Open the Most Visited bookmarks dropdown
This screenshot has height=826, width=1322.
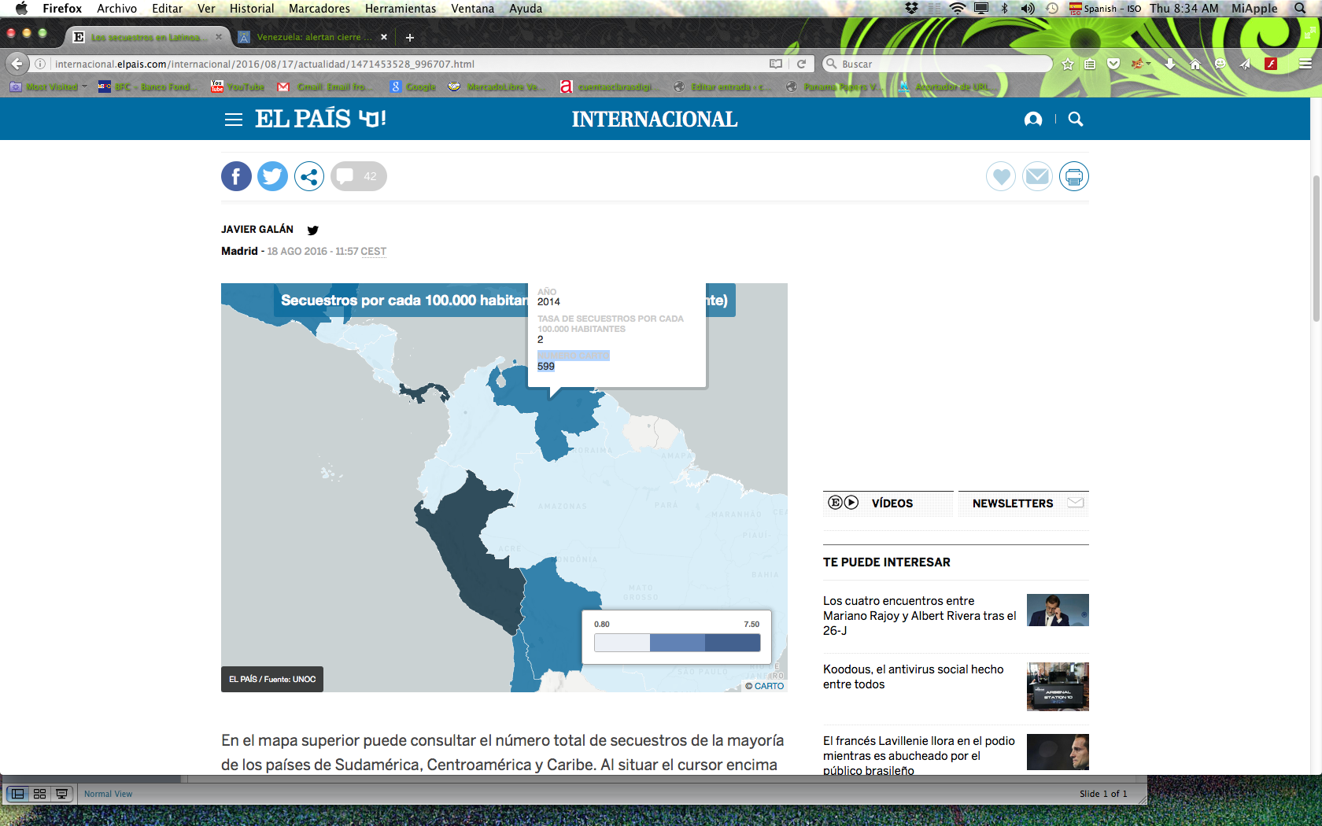50,87
